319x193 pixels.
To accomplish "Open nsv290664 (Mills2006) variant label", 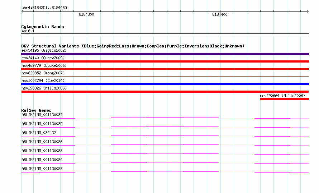I will click(282, 96).
